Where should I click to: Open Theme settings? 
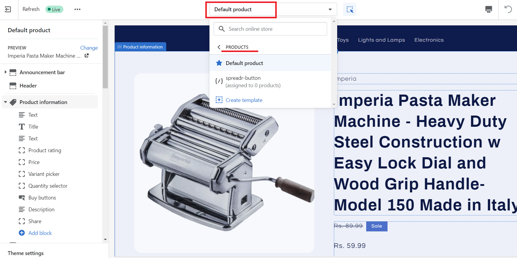pyautogui.click(x=26, y=253)
